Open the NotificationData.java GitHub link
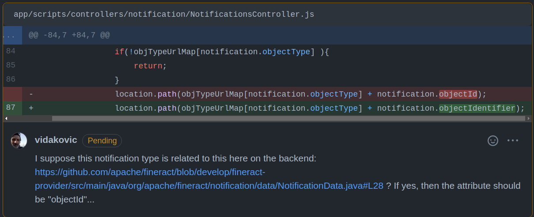Viewport: 534px width, 217px height. [209, 179]
